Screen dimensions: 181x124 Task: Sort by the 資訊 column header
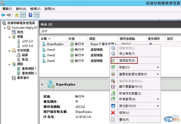coord(173,39)
